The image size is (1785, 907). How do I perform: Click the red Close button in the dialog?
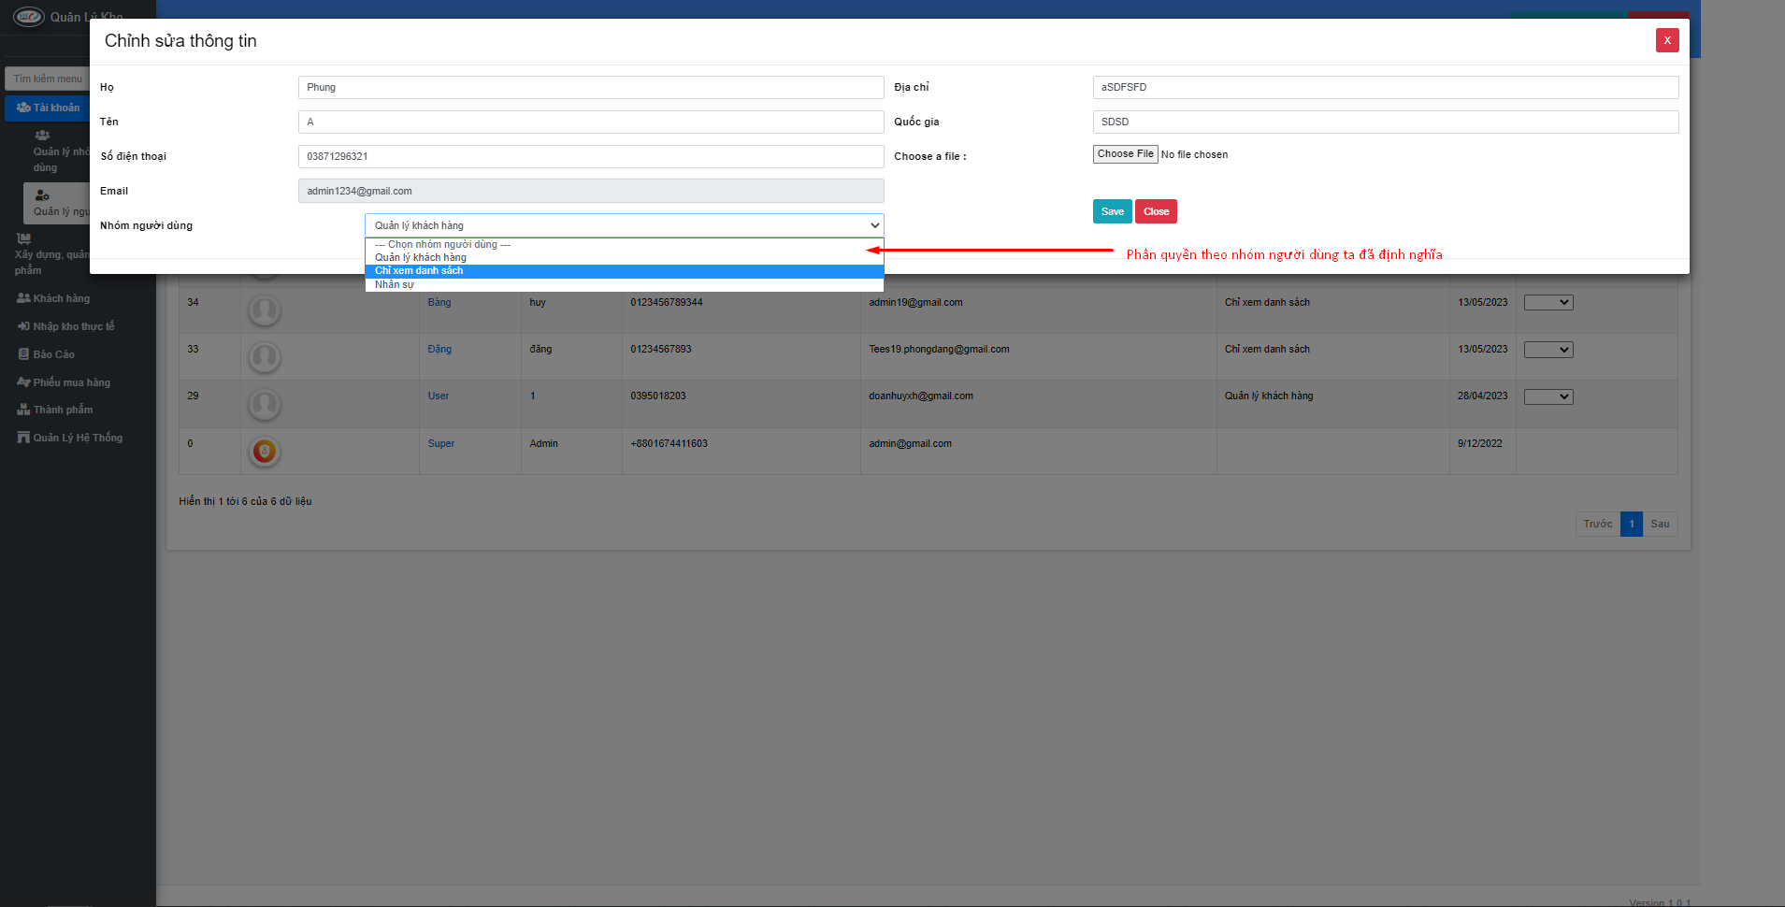(1156, 211)
